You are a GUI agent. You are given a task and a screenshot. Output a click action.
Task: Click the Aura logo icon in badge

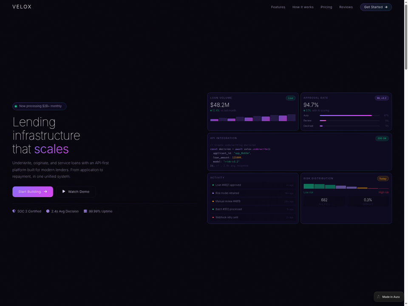379,297
